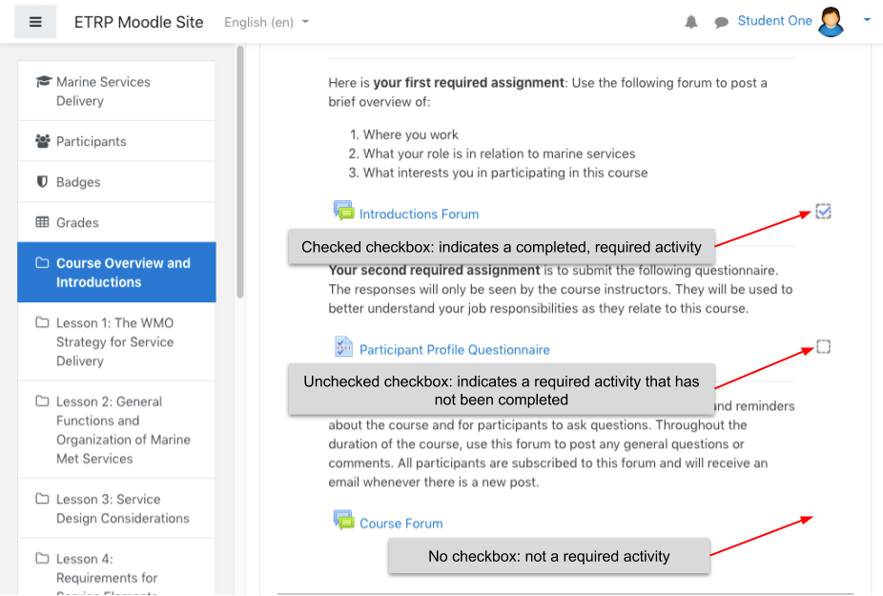Image resolution: width=883 pixels, height=596 pixels.
Task: Check the Participant Profile Questionnaire completion box
Action: pyautogui.click(x=823, y=346)
